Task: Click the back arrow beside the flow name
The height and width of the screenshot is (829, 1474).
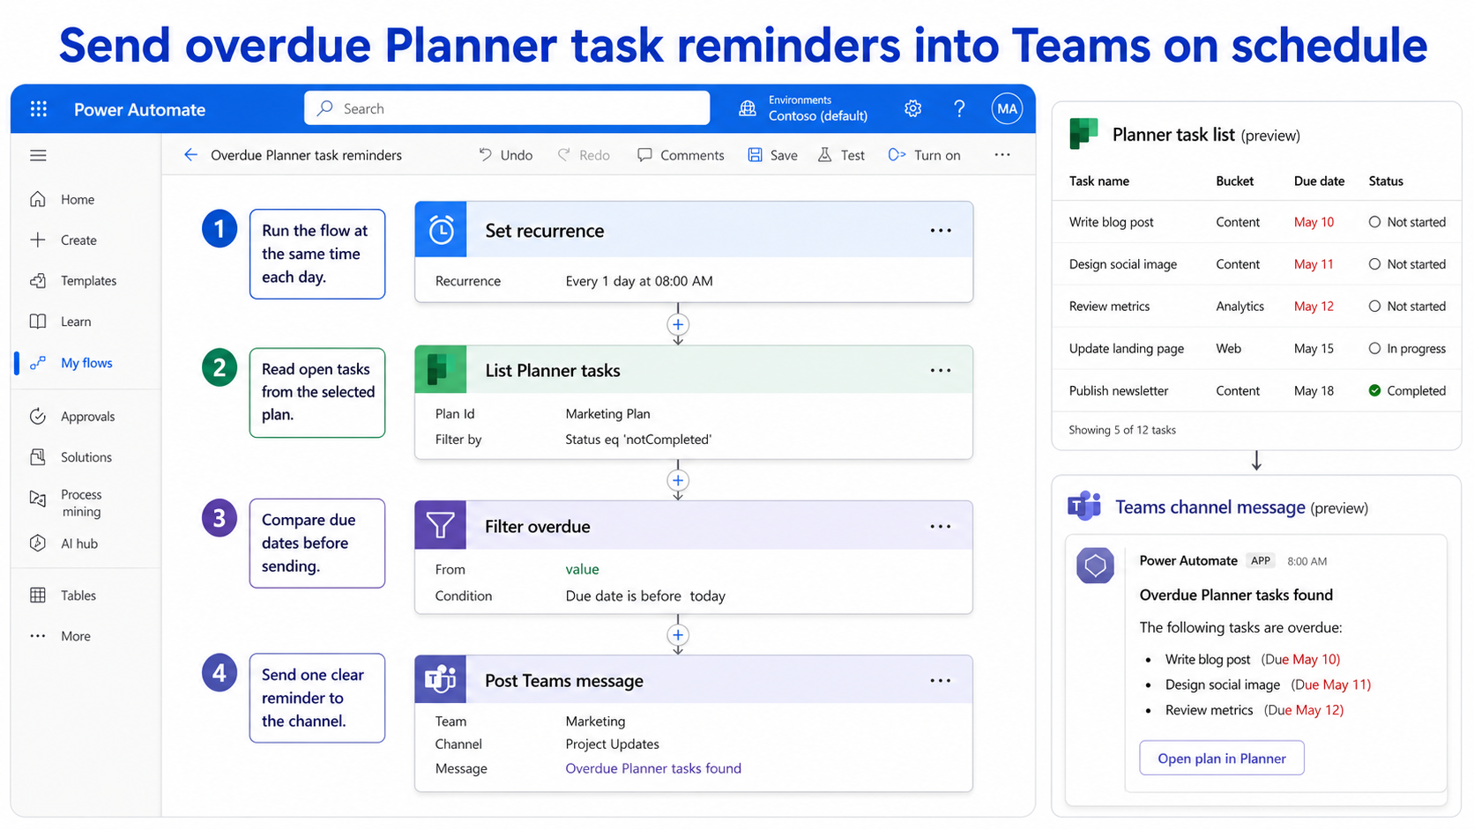Action: pyautogui.click(x=190, y=155)
